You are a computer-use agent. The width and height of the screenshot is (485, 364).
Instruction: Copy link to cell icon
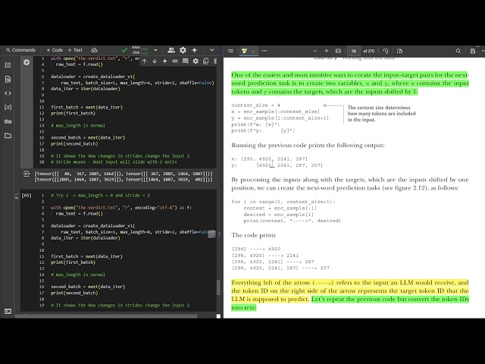[175, 61]
